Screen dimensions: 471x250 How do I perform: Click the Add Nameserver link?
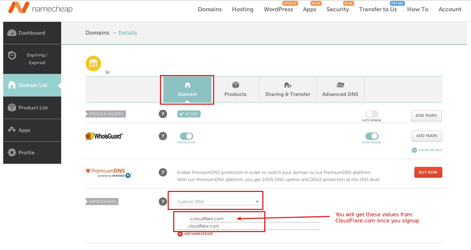198,234
